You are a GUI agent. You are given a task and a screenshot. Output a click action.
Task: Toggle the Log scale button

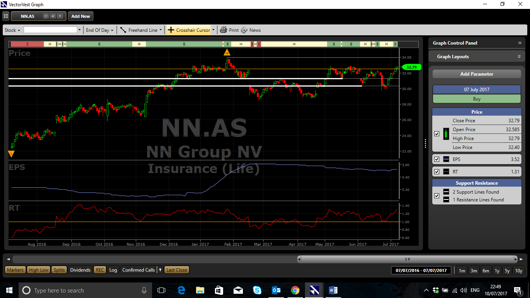tap(113, 270)
